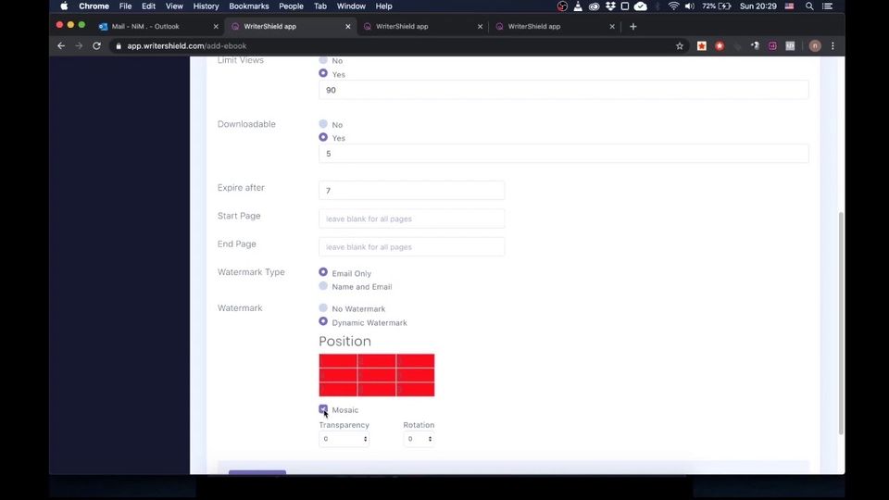The height and width of the screenshot is (500, 889).
Task: Click the browser forward arrow
Action: 79,46
